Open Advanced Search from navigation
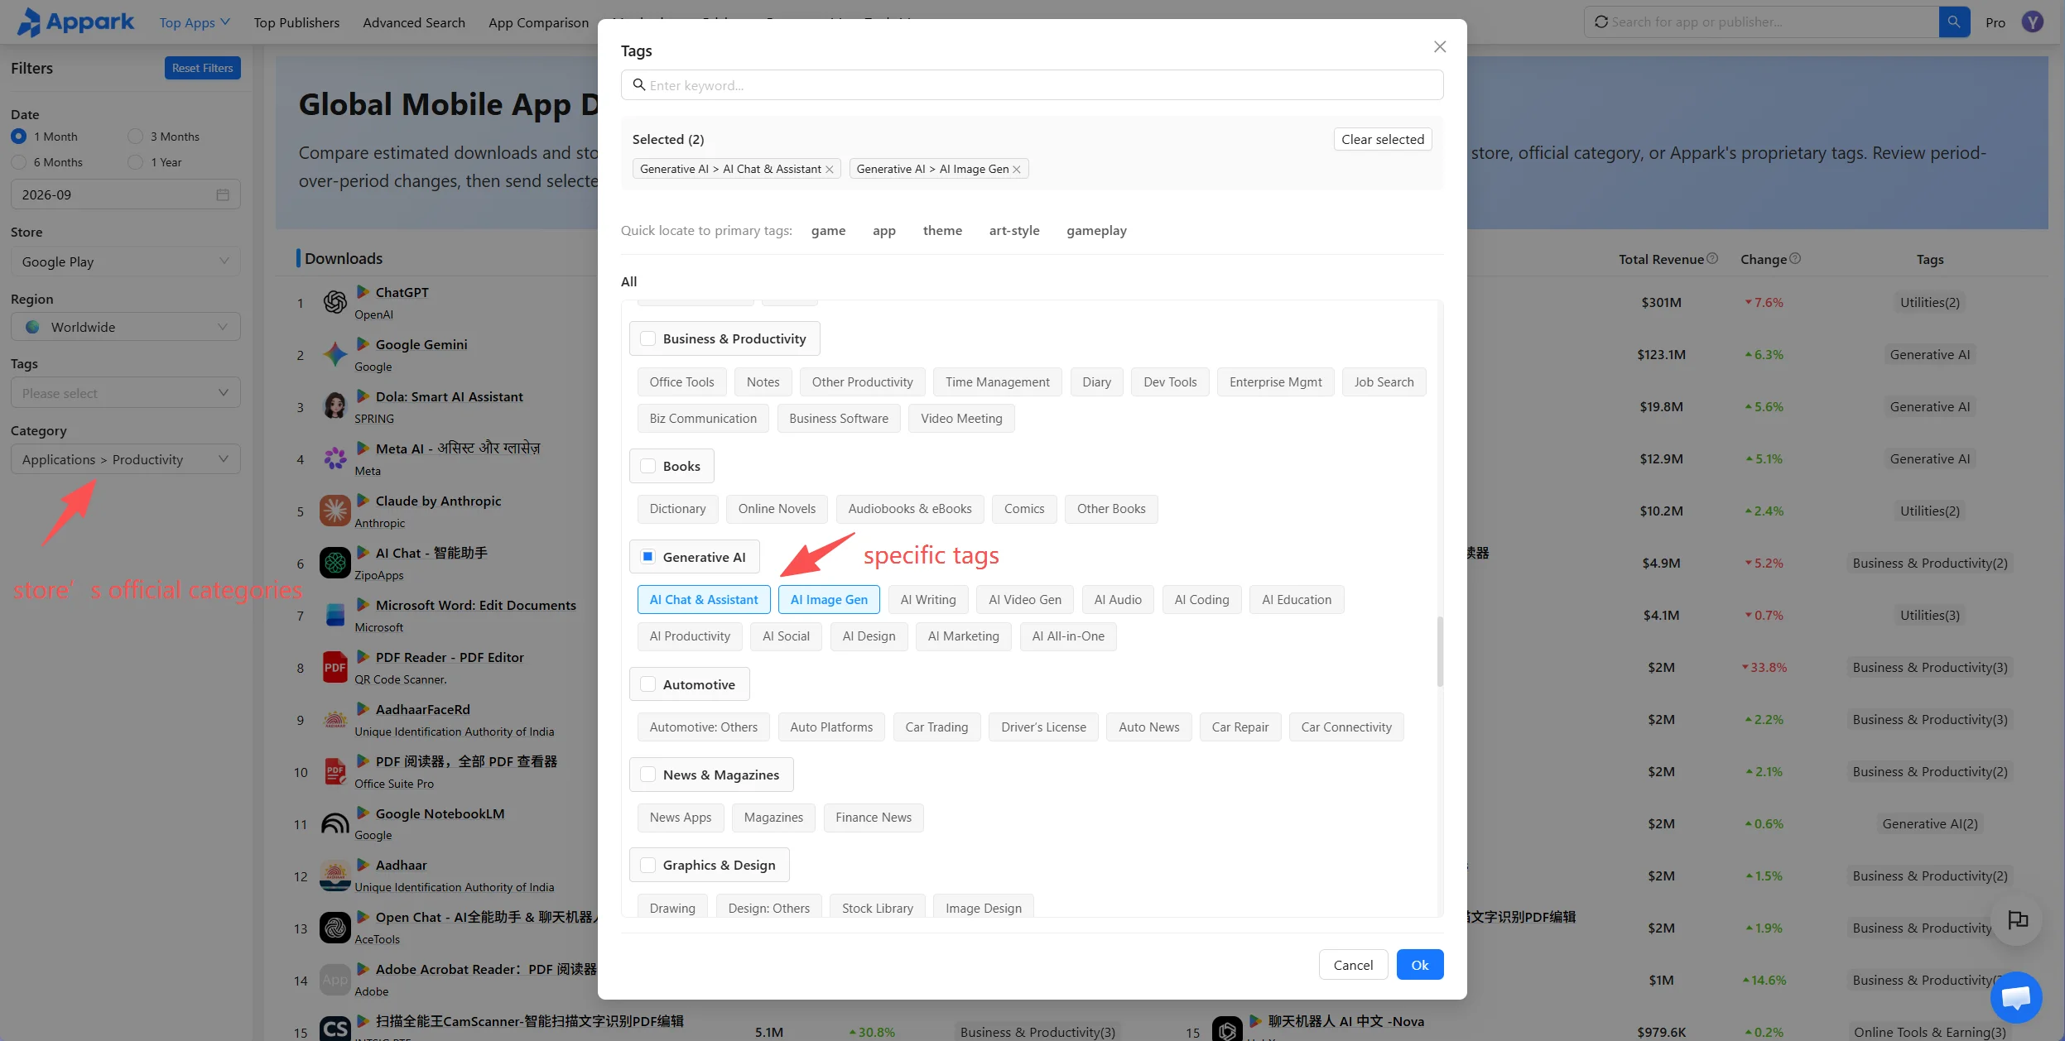2065x1041 pixels. tap(414, 22)
